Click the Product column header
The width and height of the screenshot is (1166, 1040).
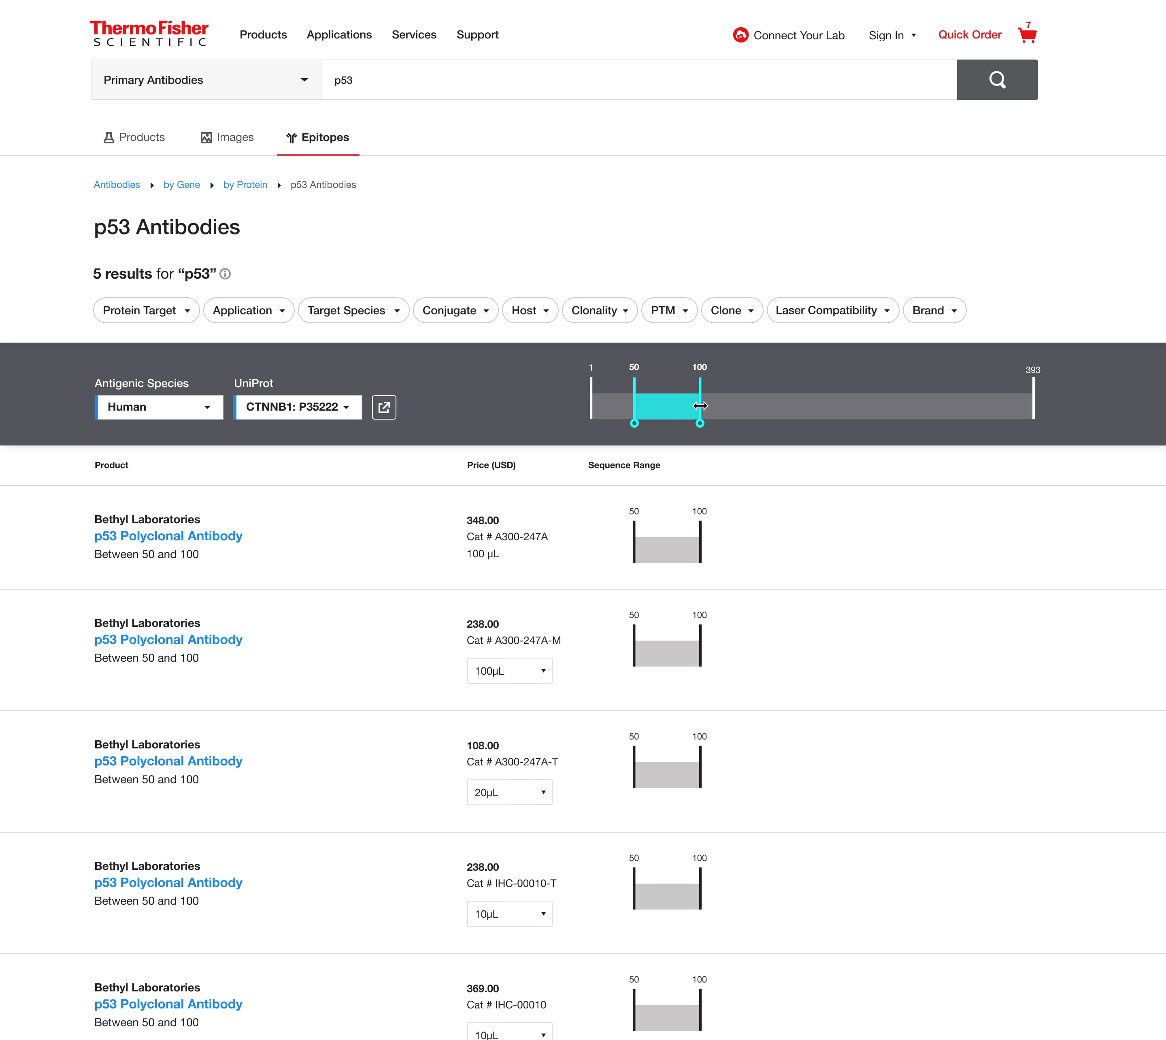coord(111,466)
